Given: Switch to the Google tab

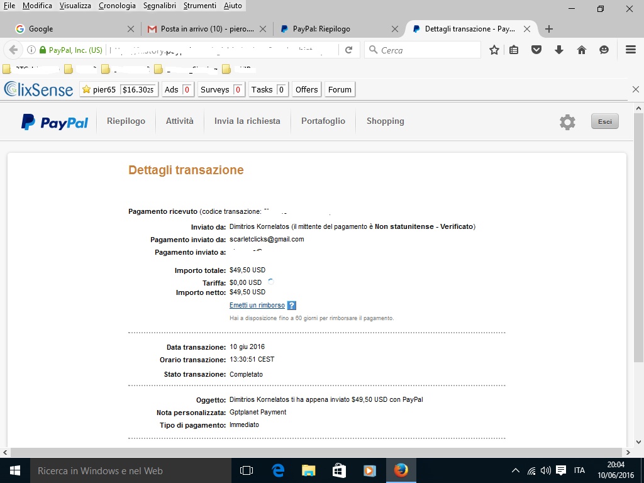Looking at the screenshot, I should (74, 29).
